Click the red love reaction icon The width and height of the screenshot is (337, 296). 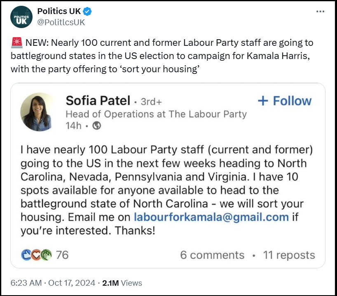(36, 255)
